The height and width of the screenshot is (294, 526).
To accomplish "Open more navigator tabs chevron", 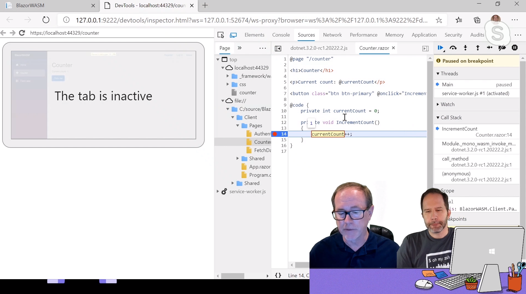I will pos(240,48).
